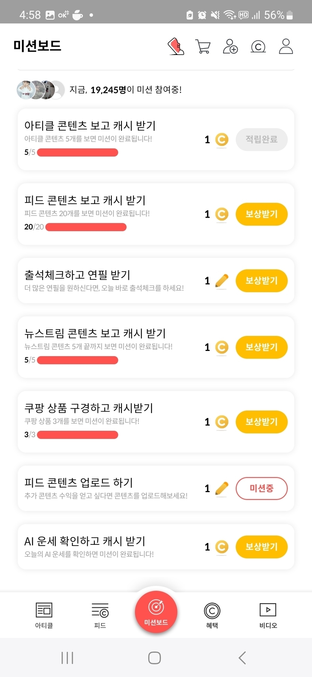This screenshot has width=312, height=677.
Task: Tap the coin icon on the AI 운세 mission
Action: 222,547
